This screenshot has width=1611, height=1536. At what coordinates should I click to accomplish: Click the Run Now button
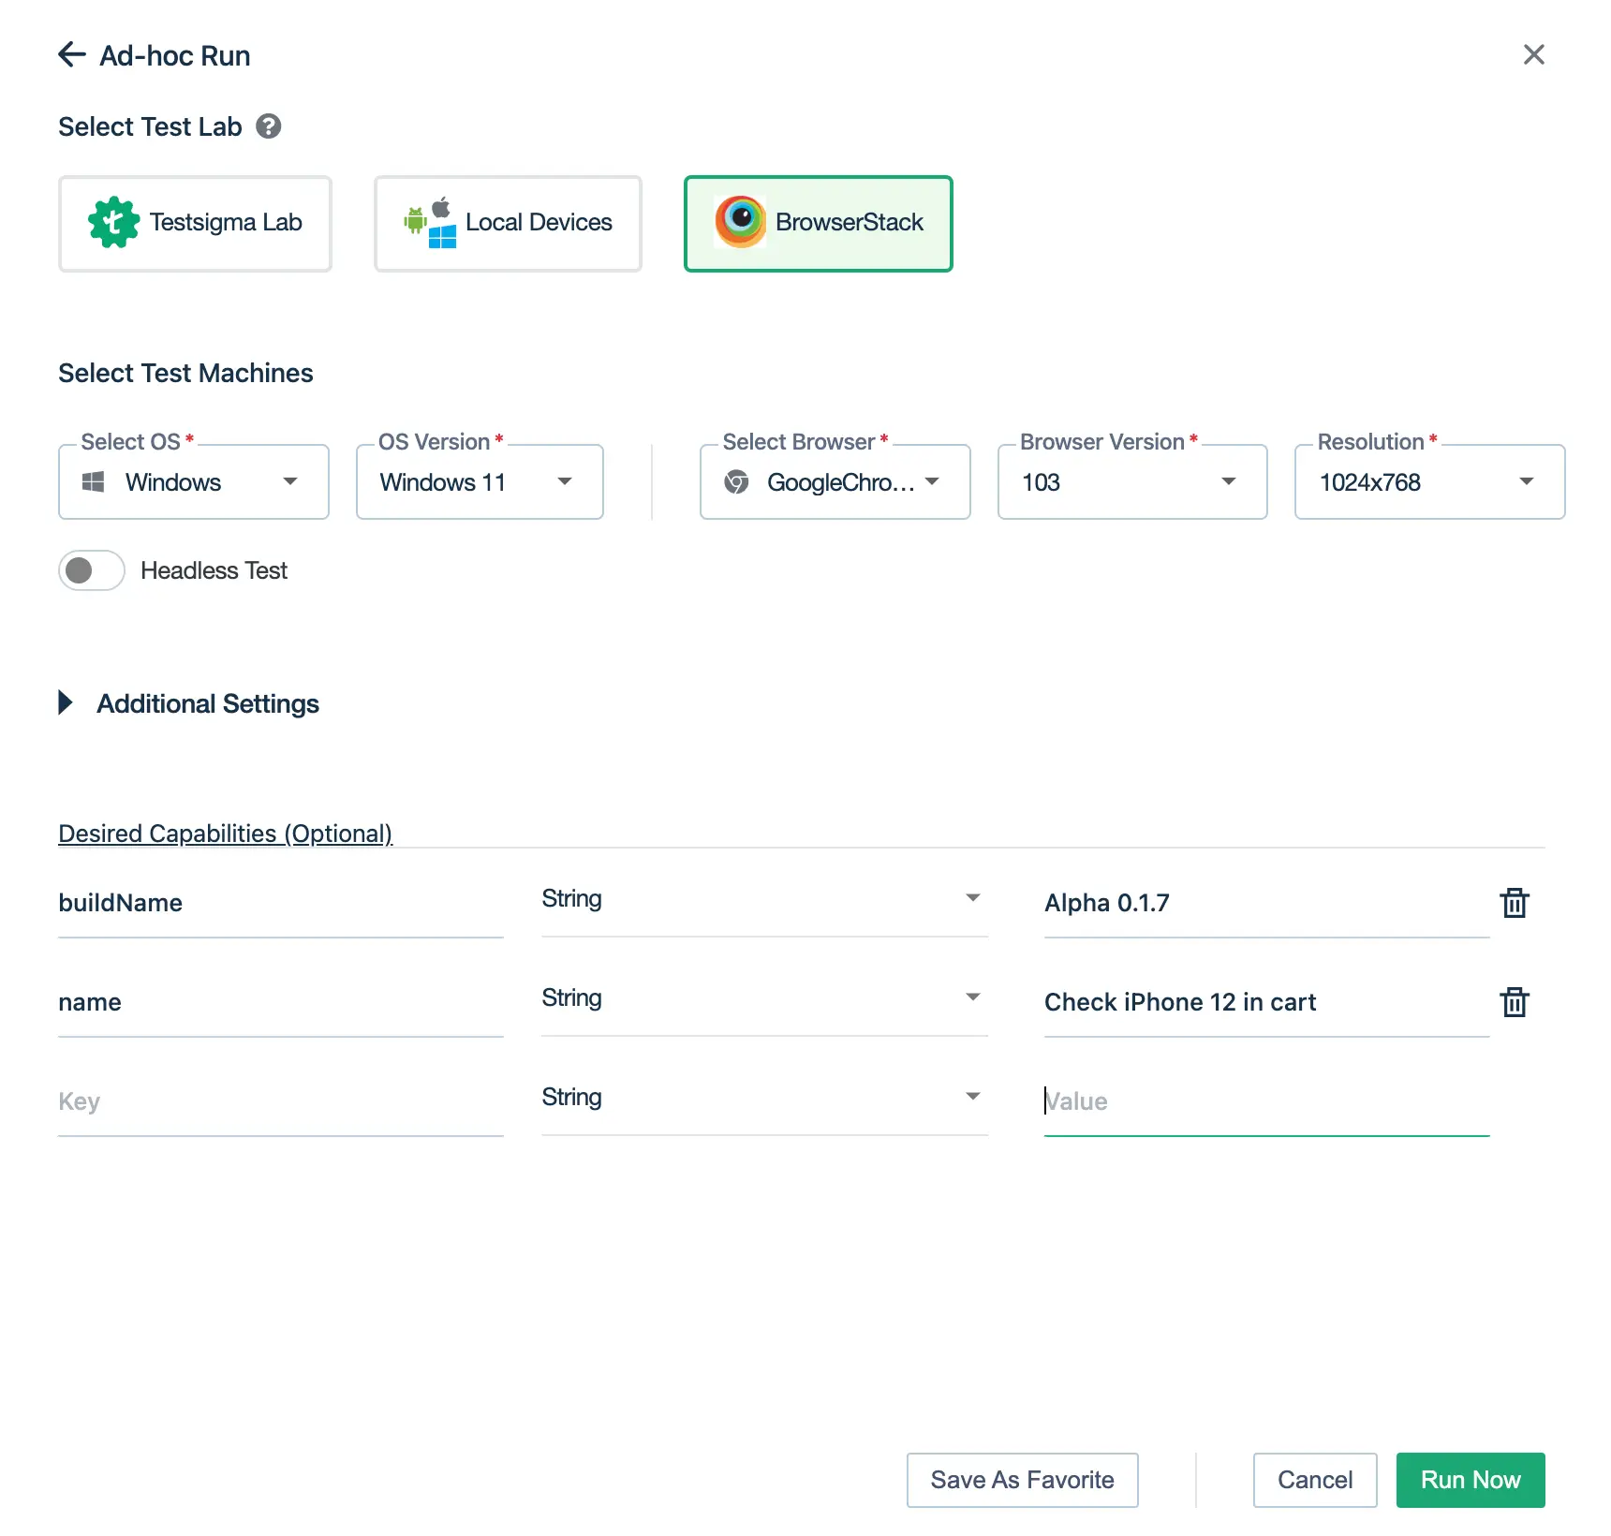pyautogui.click(x=1470, y=1480)
